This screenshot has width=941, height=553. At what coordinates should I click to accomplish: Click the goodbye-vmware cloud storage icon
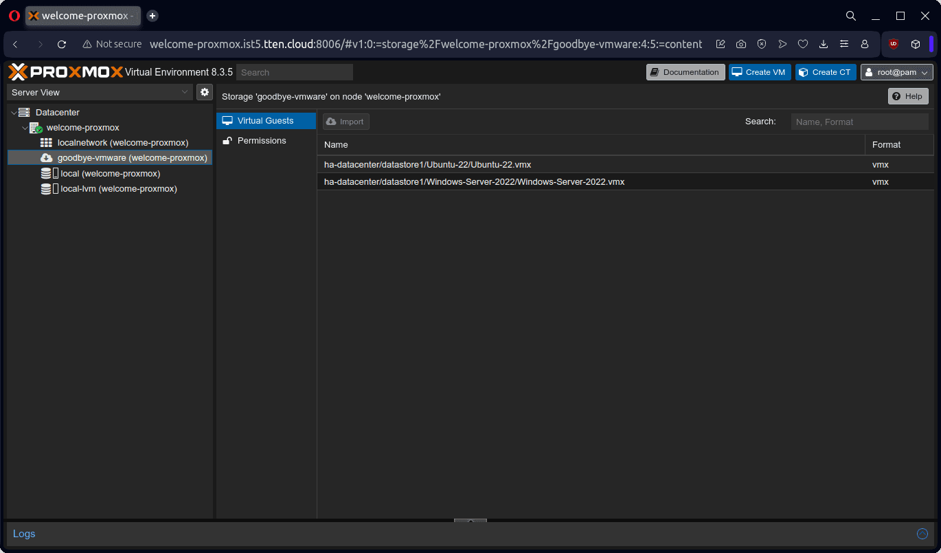tap(47, 158)
